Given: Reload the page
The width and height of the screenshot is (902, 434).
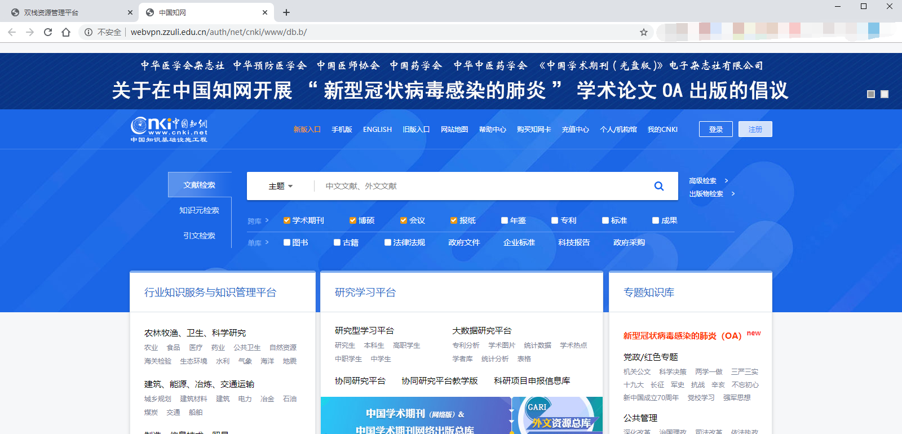Looking at the screenshot, I should pos(48,32).
